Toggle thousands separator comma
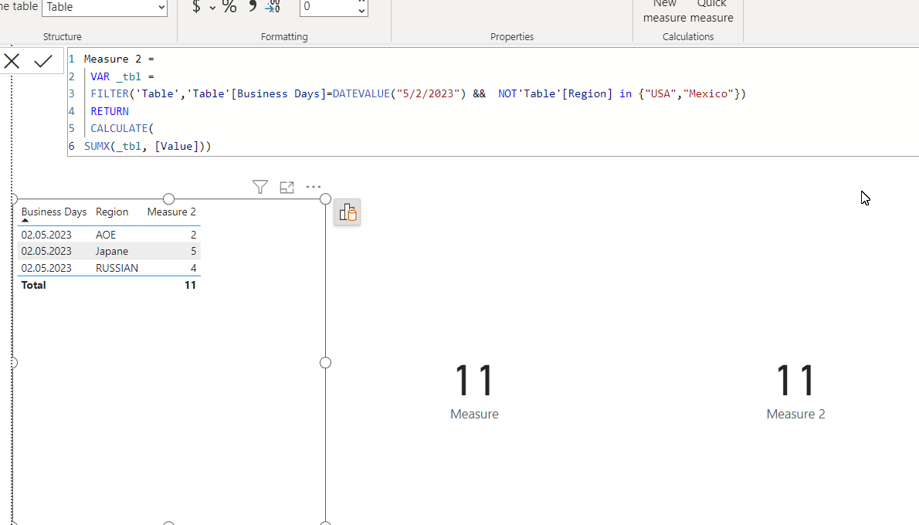 coord(252,6)
